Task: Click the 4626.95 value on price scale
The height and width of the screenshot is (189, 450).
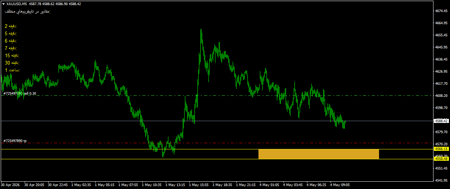Action: 441,72
